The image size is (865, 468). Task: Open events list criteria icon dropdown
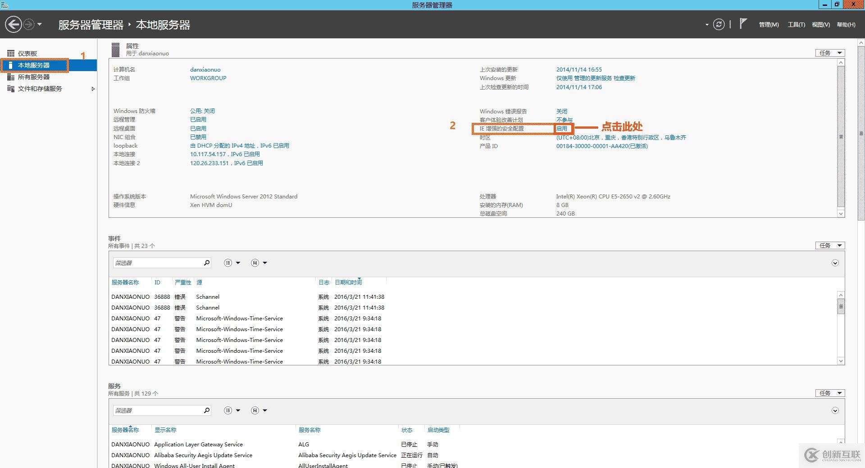pyautogui.click(x=232, y=263)
